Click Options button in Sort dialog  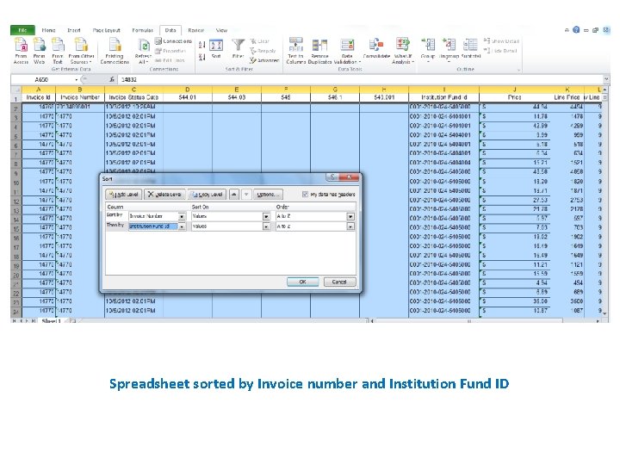pos(268,195)
